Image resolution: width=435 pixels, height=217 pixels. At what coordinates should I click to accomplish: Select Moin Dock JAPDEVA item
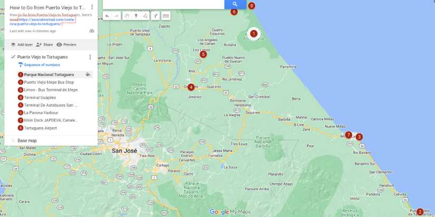point(51,120)
